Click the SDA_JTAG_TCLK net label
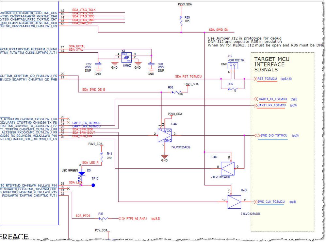 84,10
